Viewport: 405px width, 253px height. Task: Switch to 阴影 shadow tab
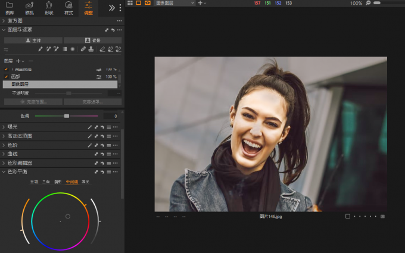58,182
